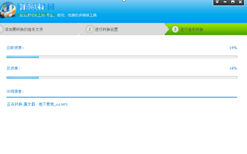This screenshot has width=247, height=154.
Task: Click the 详细信息 heading
Action: tap(15, 91)
